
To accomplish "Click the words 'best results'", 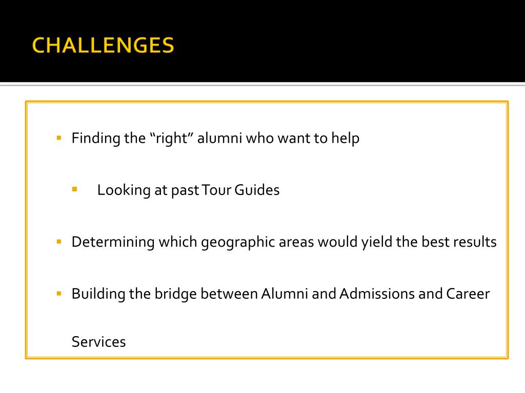I will pos(459,242).
